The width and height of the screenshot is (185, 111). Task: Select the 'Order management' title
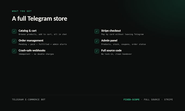[x=31, y=41]
